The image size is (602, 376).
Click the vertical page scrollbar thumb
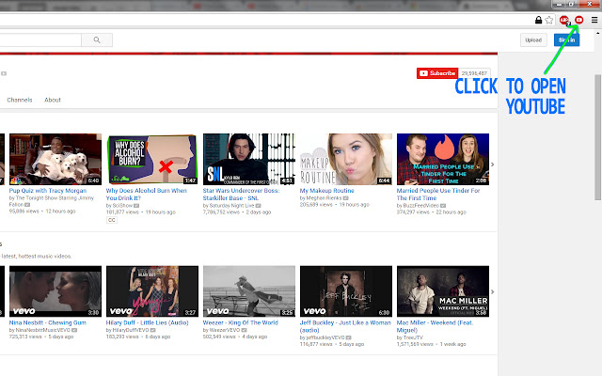[x=598, y=137]
